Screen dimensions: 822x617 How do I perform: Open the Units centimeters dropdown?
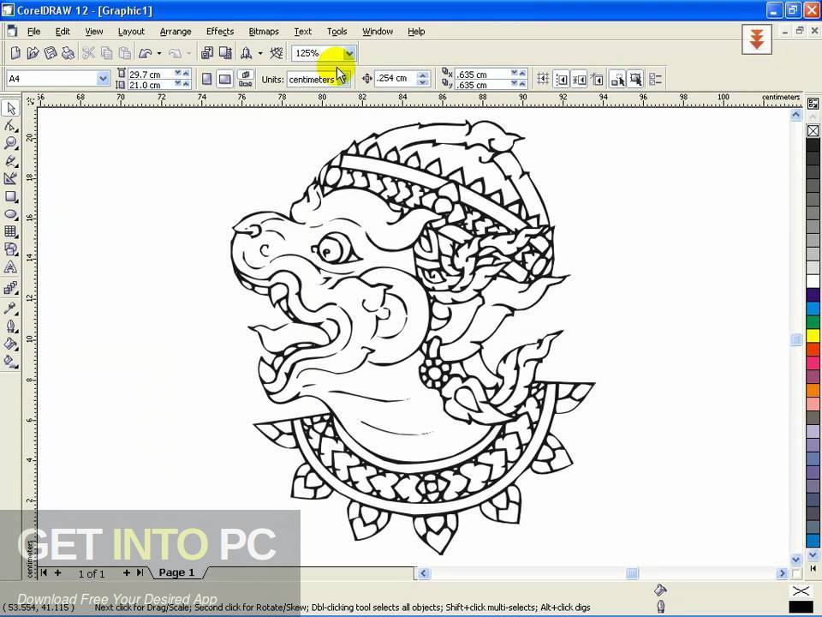click(x=344, y=79)
